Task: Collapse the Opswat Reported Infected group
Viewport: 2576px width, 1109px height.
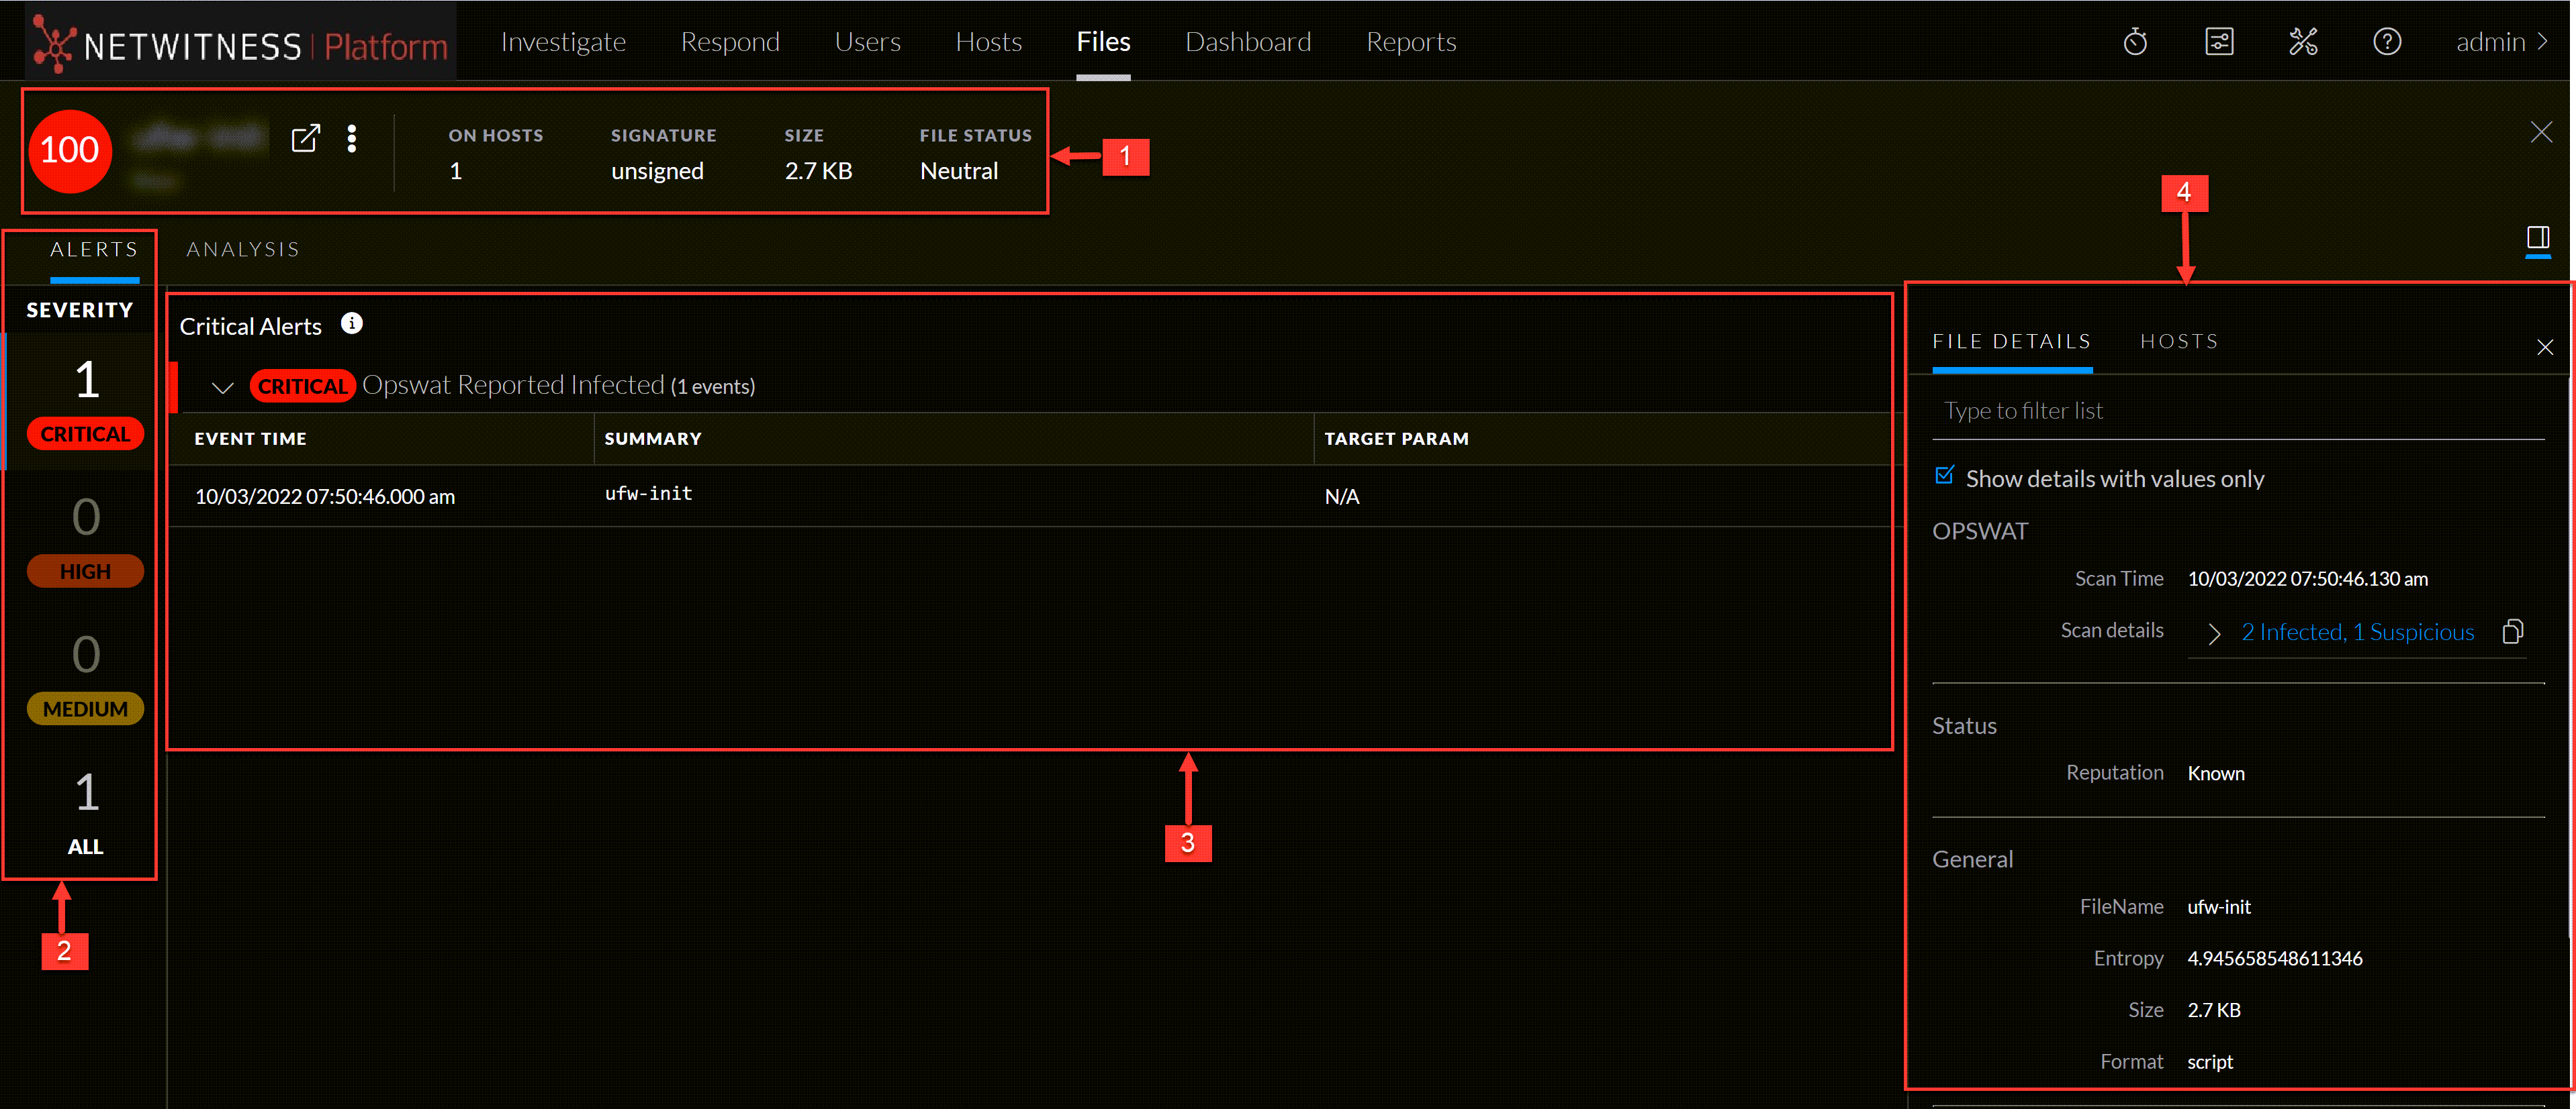Action: (x=222, y=386)
